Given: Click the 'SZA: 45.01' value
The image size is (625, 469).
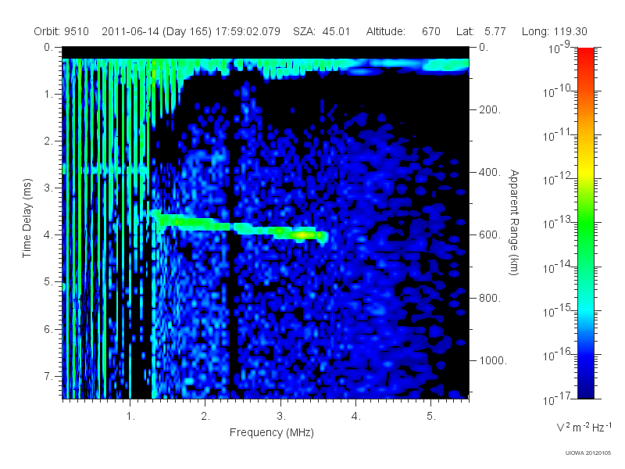Looking at the screenshot, I should pos(321,31).
